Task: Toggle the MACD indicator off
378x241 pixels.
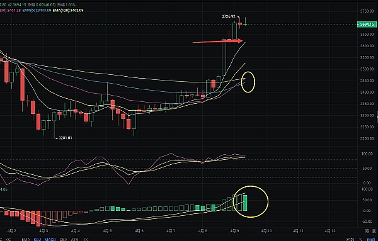Action: [x=50, y=240]
